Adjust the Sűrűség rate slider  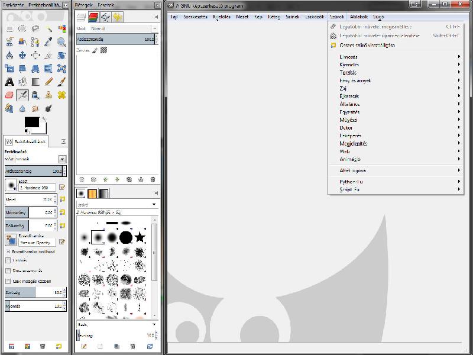coord(35,292)
